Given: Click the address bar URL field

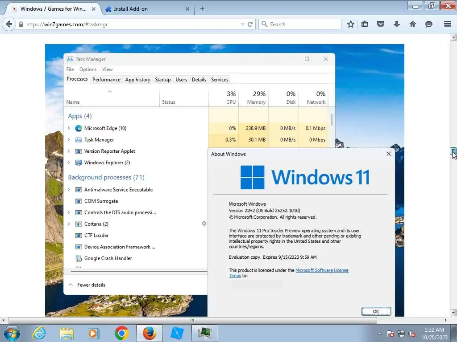Looking at the screenshot, I should coord(131,24).
